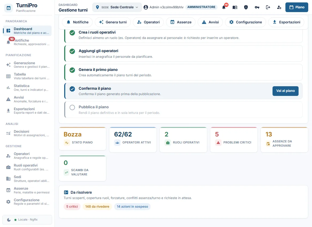Open Generazione in the sidebar
The height and width of the screenshot is (227, 312).
[27, 65]
